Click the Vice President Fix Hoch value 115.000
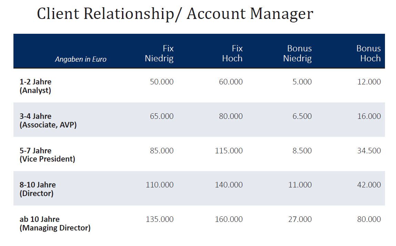 tap(229, 151)
